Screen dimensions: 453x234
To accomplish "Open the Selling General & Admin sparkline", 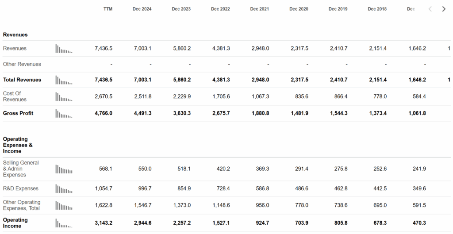I will (64, 169).
